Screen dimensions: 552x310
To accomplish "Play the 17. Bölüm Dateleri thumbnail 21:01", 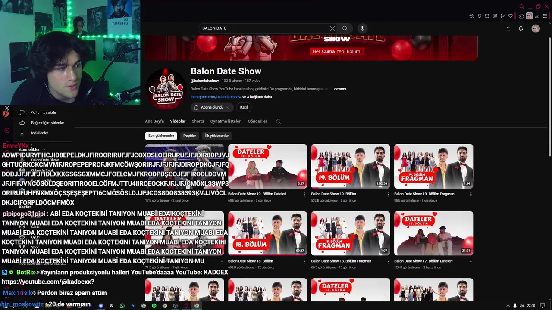I will pos(433,233).
